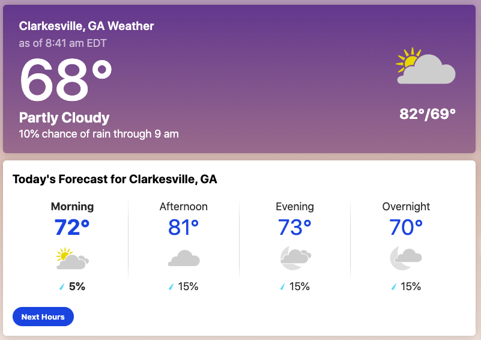Image resolution: width=481 pixels, height=340 pixels.
Task: Click the large partly cloudy sun icon
Action: pos(426,66)
